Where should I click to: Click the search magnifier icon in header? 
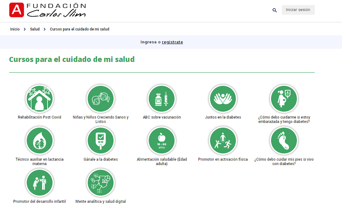274,10
